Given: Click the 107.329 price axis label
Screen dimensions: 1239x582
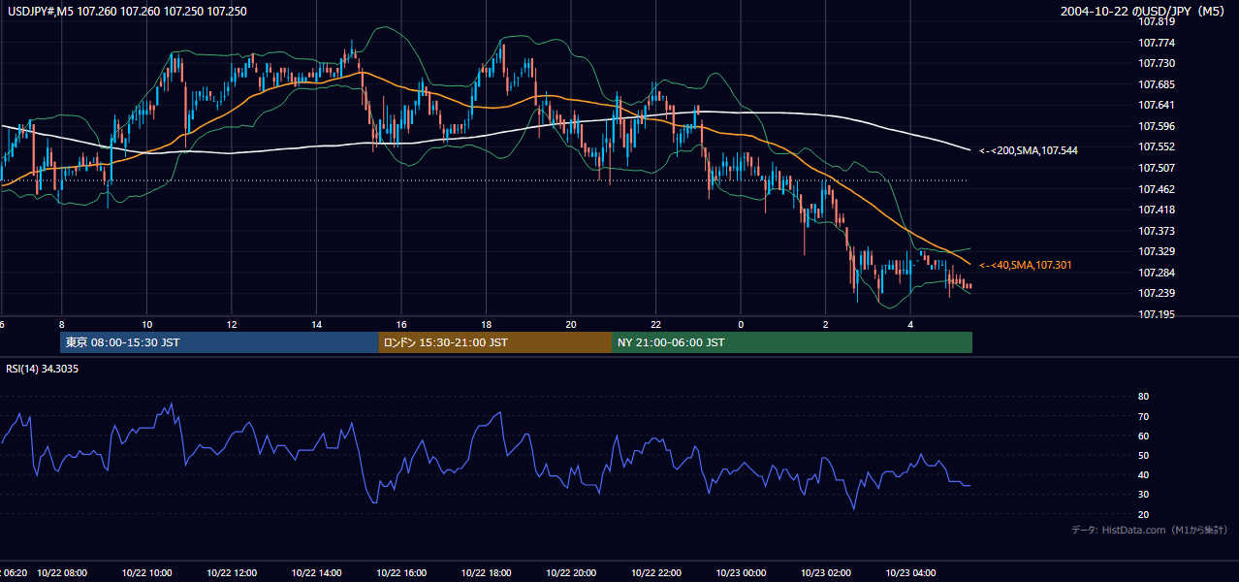Looking at the screenshot, I should 1157,252.
